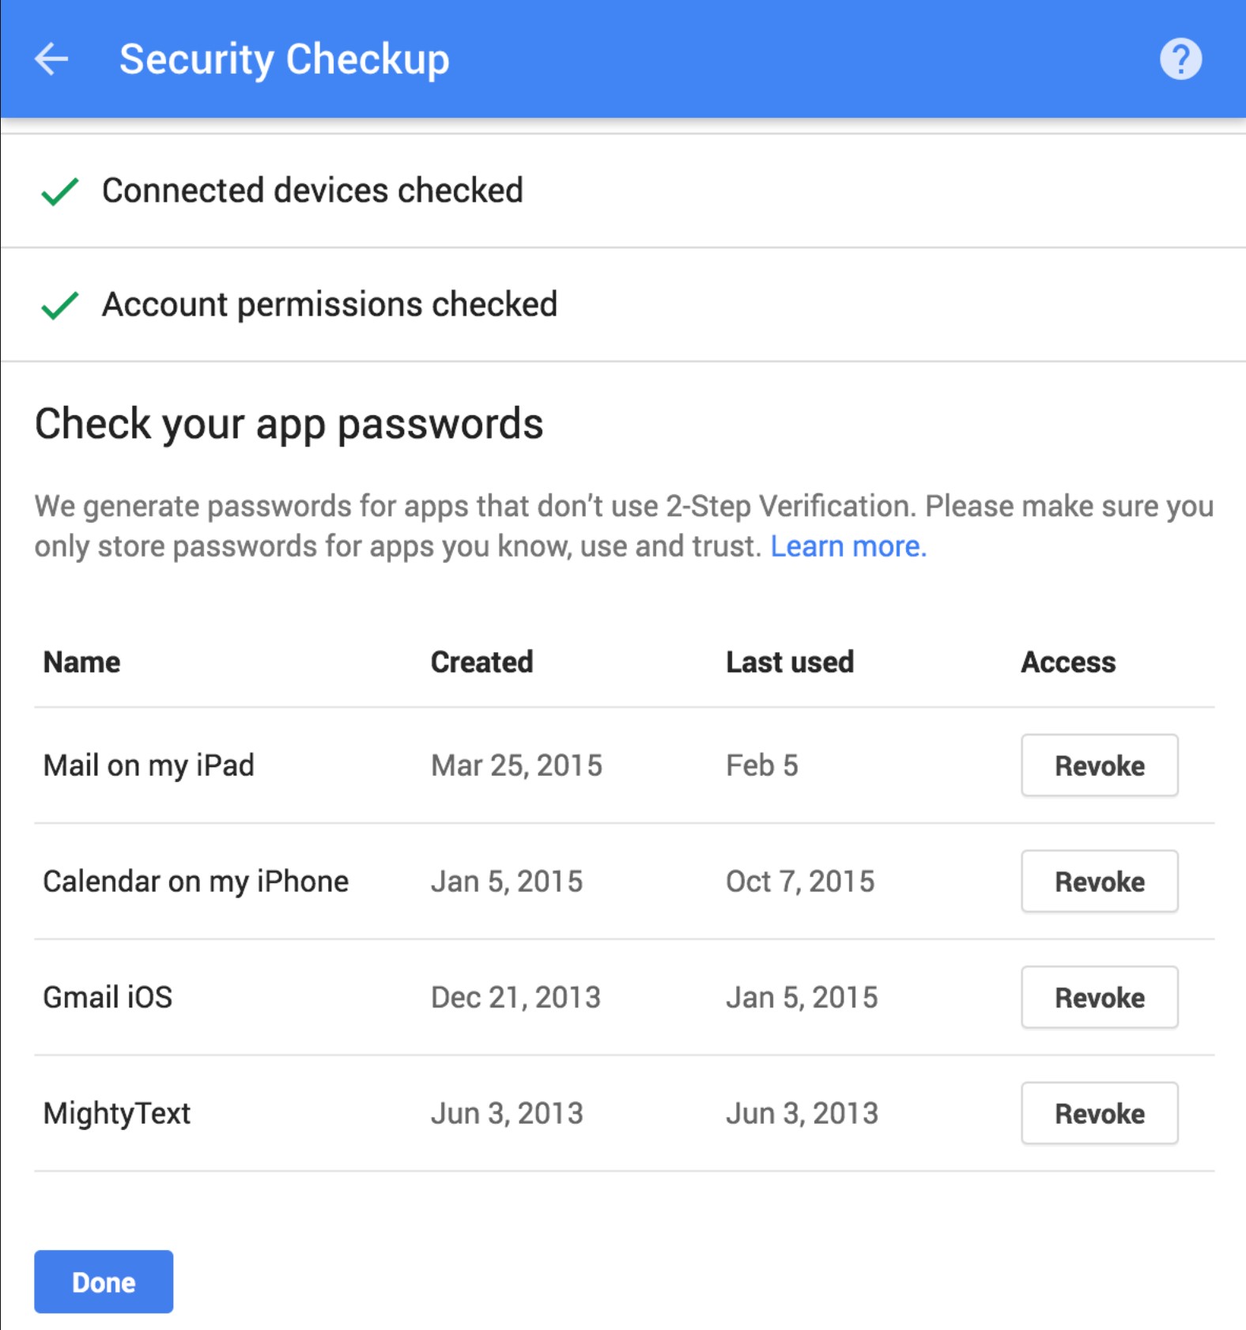The height and width of the screenshot is (1330, 1246).
Task: Open the Learn more link
Action: (848, 546)
